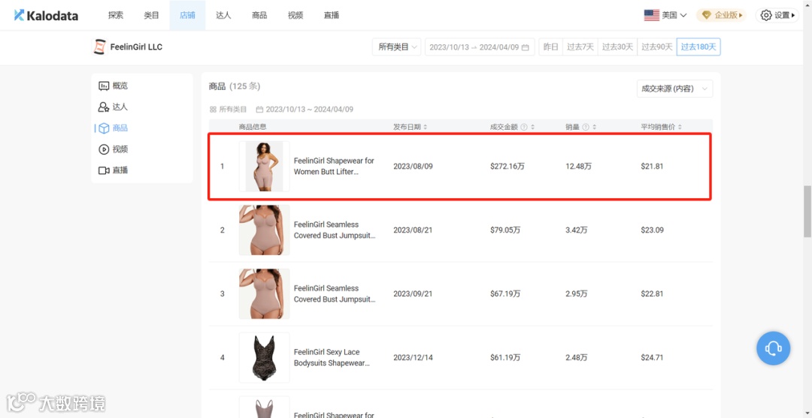Screen dimensions: 812x418
Task: Select the 过去180天 time range
Action: pos(698,47)
